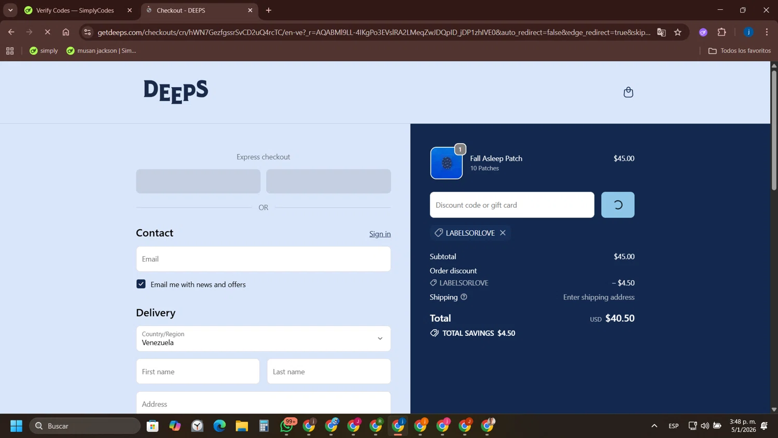Screen dimensions: 778x438
Task: Open the extensions puzzle piece menu
Action: click(x=721, y=32)
